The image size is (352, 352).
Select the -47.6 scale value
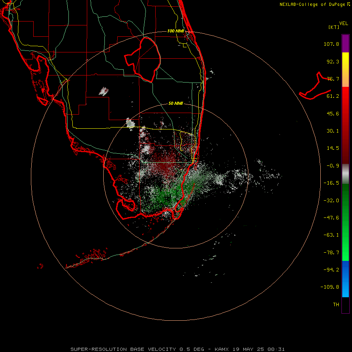pyautogui.click(x=331, y=218)
